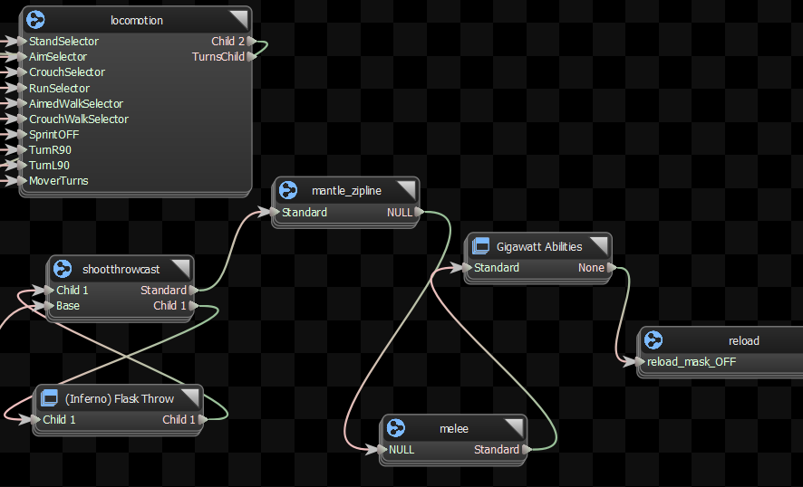Click the shootthrowcast node selector icon

click(63, 269)
